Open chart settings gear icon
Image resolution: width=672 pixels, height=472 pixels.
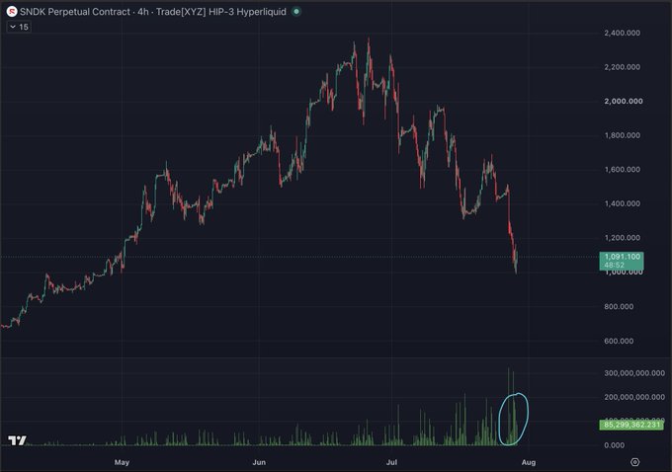point(635,462)
